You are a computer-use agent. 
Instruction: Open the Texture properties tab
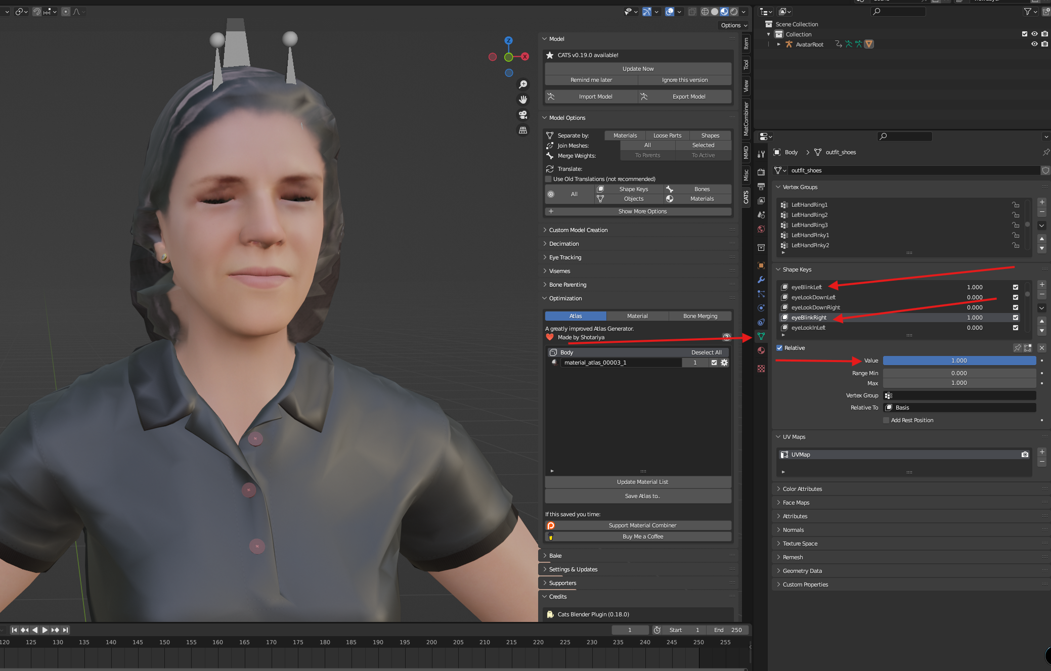point(761,369)
